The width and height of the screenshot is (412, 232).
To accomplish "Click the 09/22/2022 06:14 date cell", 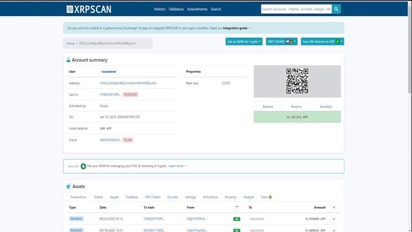I will 111,219.
